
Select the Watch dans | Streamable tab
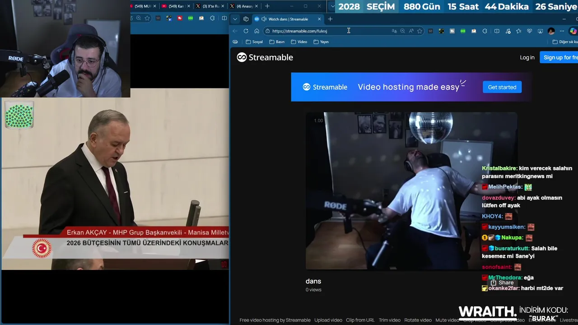pos(288,19)
